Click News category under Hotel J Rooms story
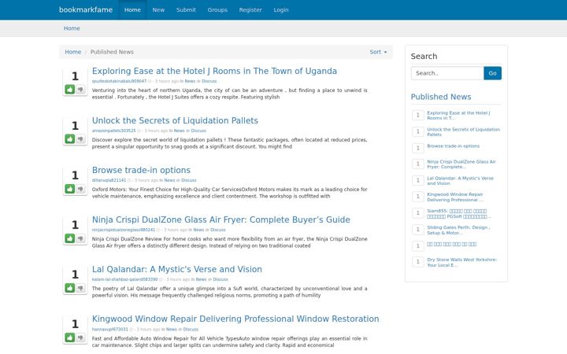The height and width of the screenshot is (354, 567). point(190,81)
